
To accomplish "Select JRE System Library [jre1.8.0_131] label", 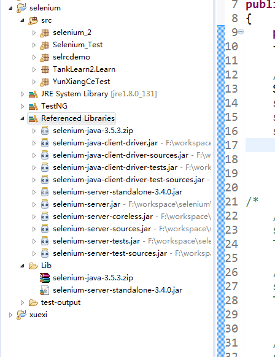I will (x=99, y=94).
